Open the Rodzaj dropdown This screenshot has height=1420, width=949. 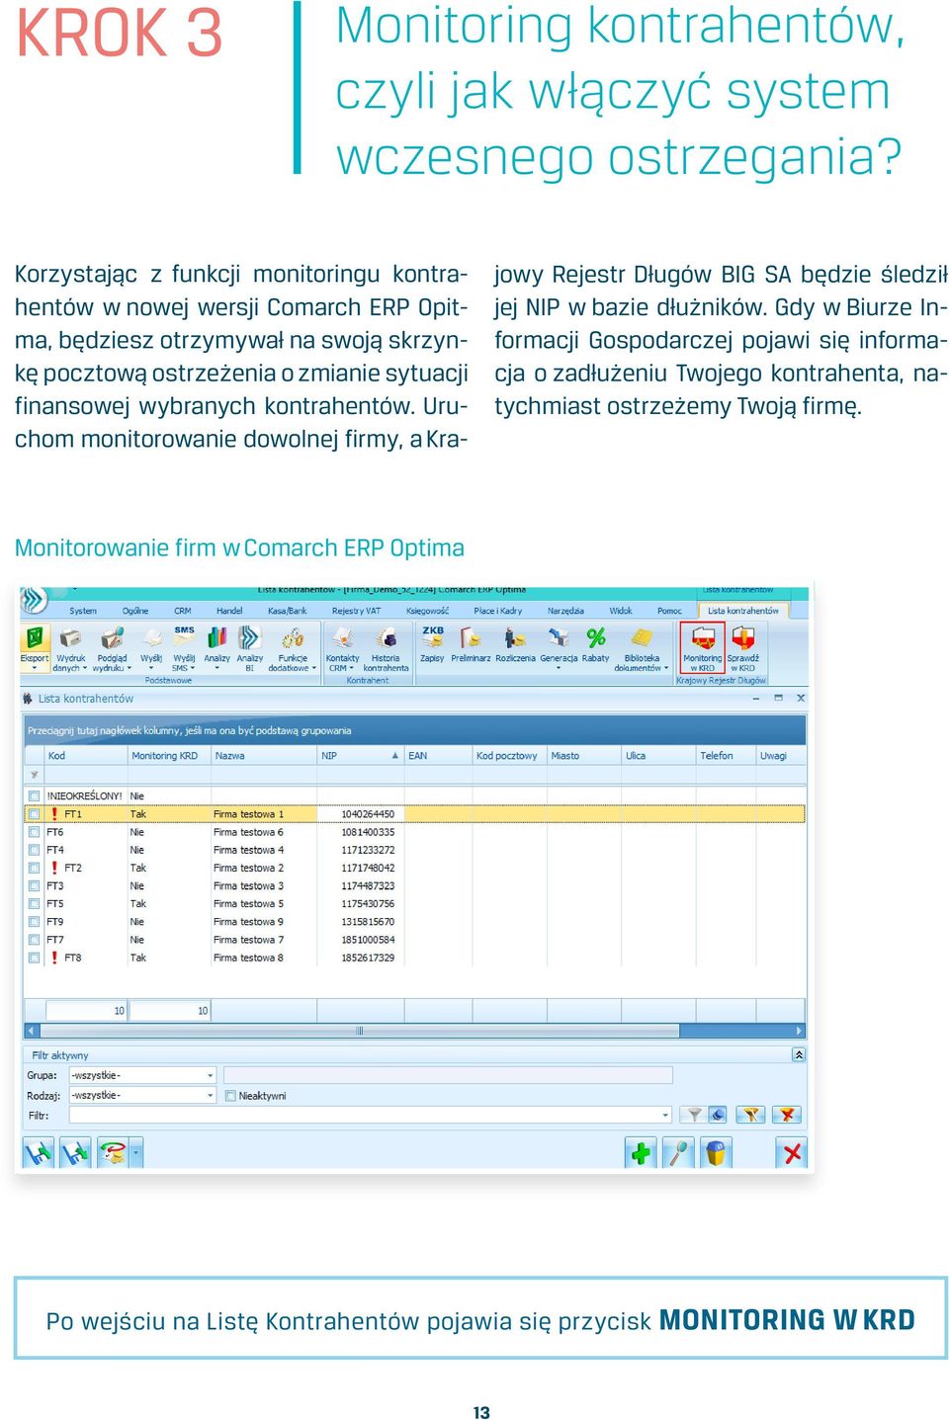tap(141, 1095)
